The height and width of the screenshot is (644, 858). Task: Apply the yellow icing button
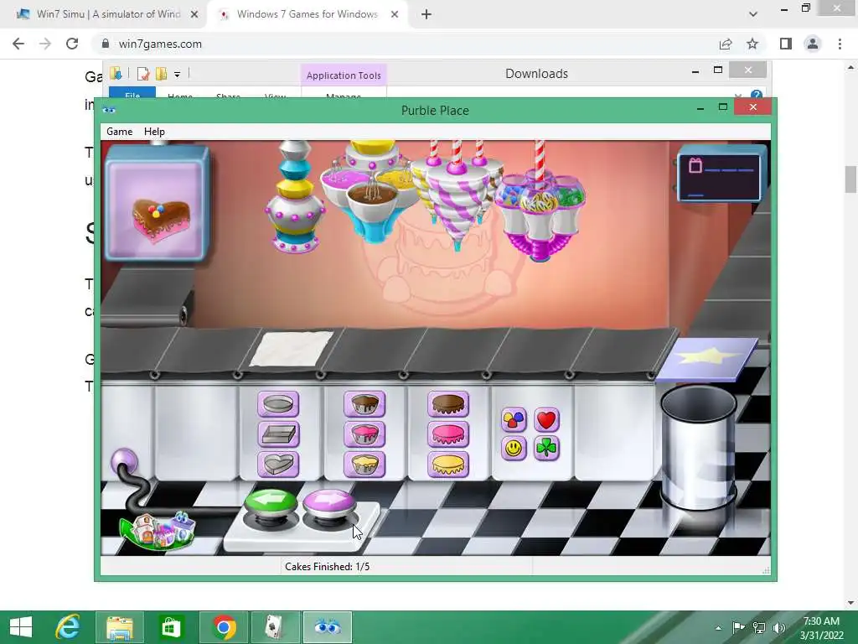point(448,465)
